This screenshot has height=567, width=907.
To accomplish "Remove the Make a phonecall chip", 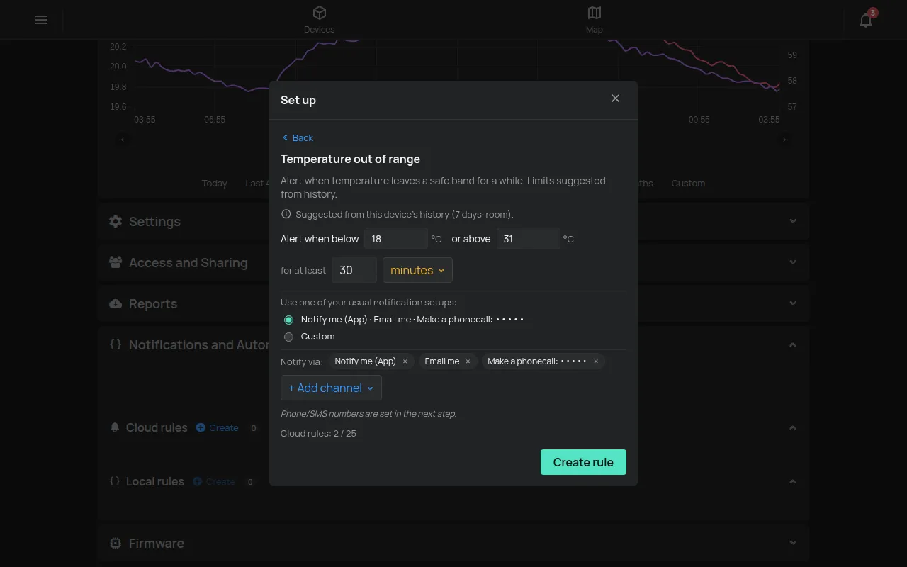I will tap(596, 361).
